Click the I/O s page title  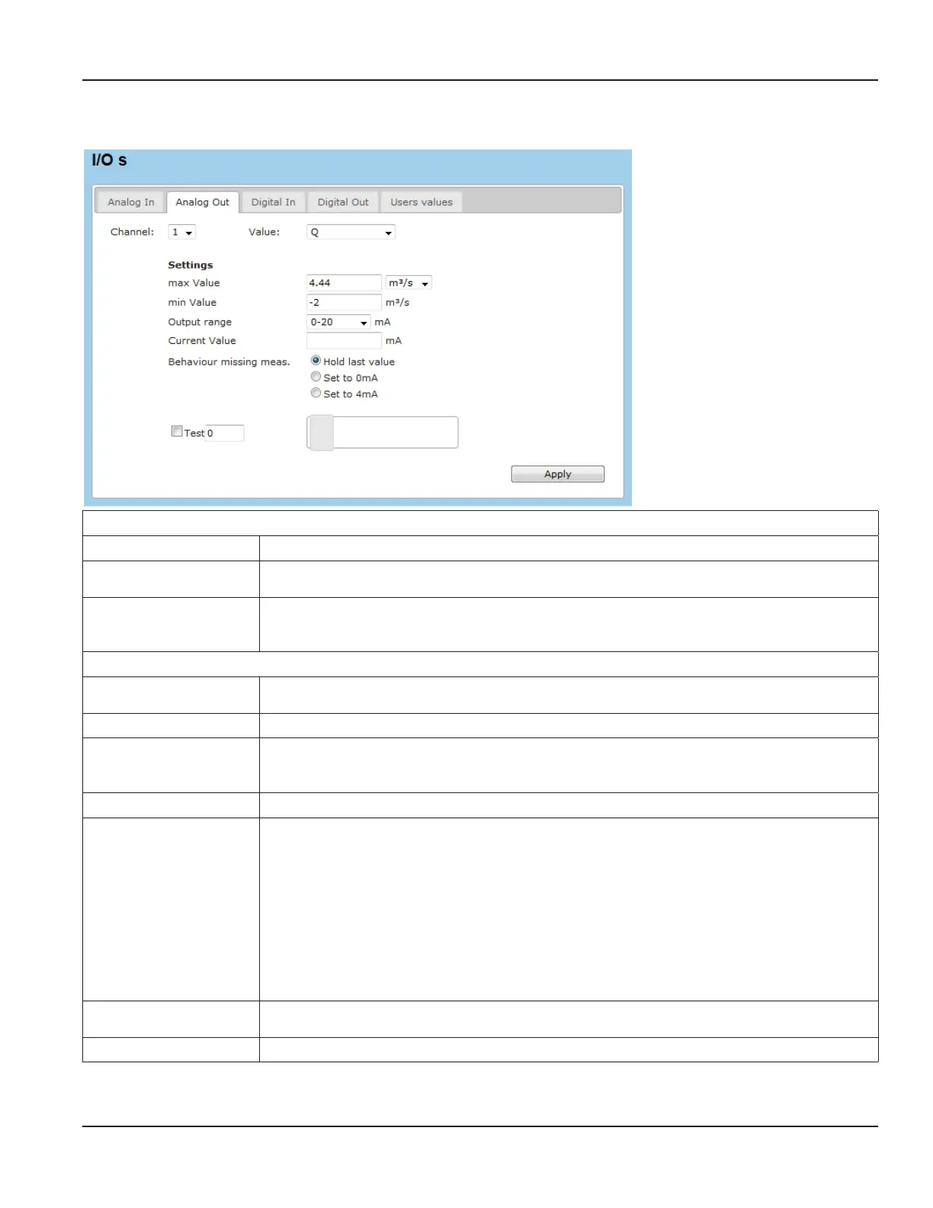pyautogui.click(x=109, y=160)
